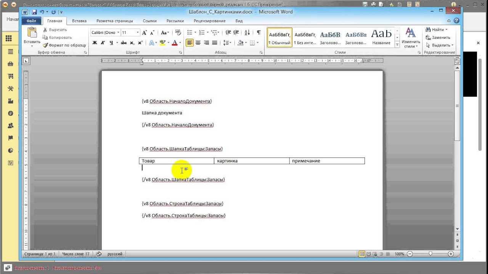Click the zoom slider handle

tap(430, 254)
